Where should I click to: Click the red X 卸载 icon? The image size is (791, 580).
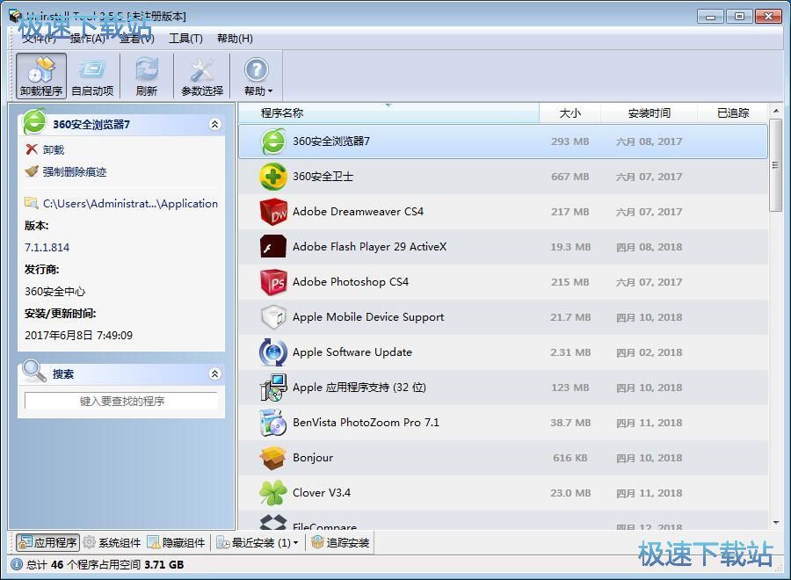pyautogui.click(x=32, y=149)
